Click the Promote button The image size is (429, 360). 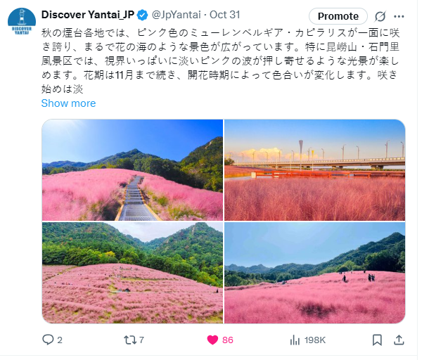(338, 16)
